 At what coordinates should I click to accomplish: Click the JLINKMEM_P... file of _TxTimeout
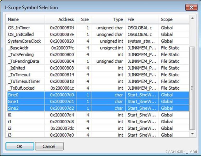(x=142, y=75)
